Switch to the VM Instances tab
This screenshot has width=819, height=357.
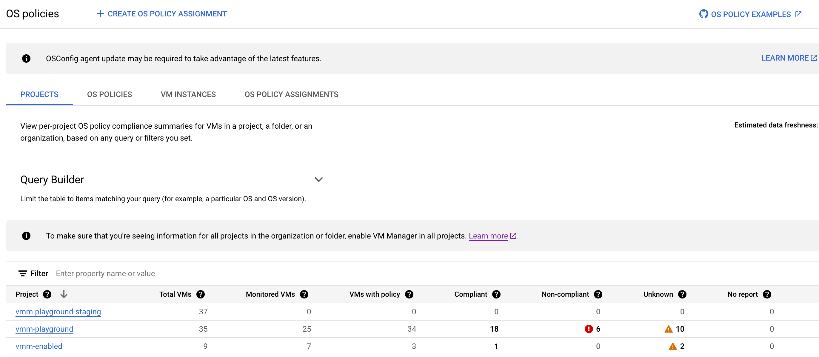tap(188, 94)
